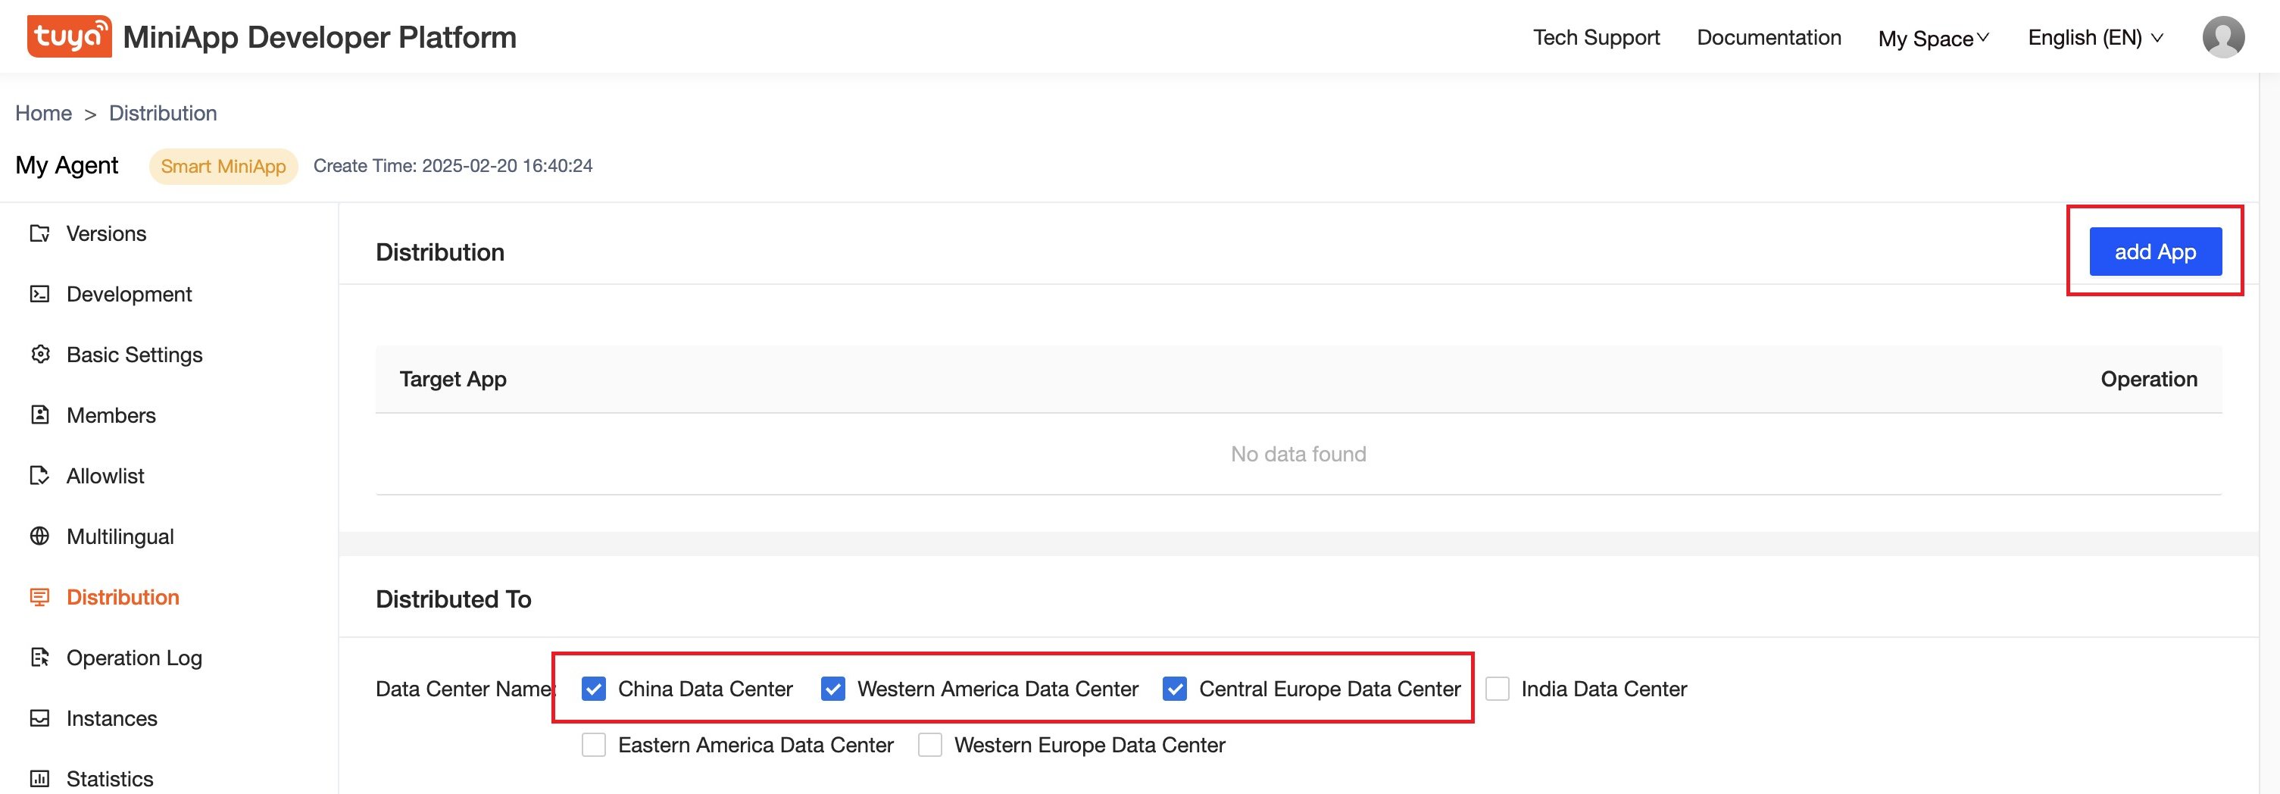Image resolution: width=2280 pixels, height=794 pixels.
Task: Open the English (EN) language dropdown
Action: point(2095,38)
